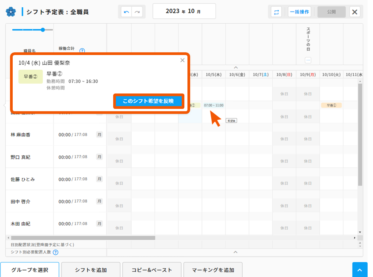Click the blue refresh sync icon
Viewport: 373px width, 277px height.
pyautogui.click(x=276, y=12)
